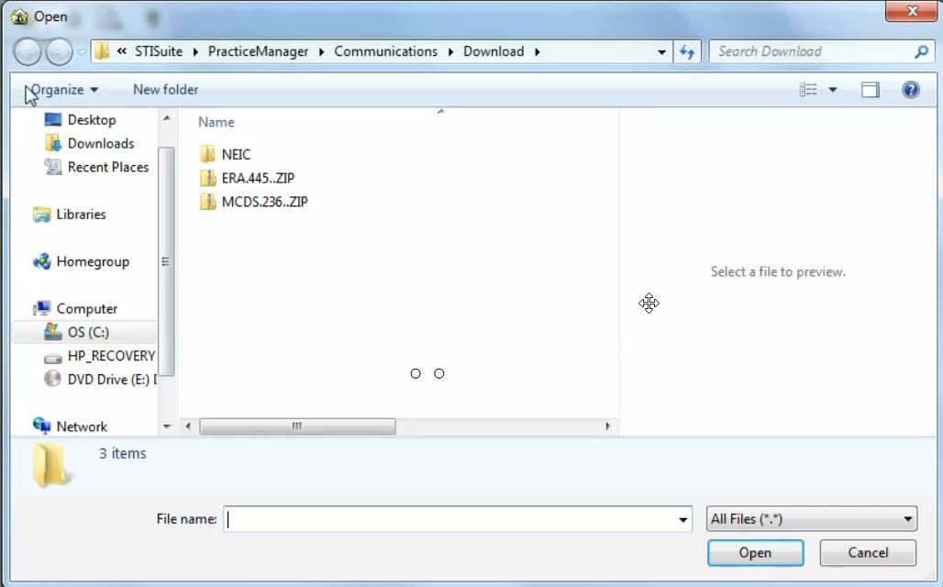Image resolution: width=943 pixels, height=587 pixels.
Task: Click the Help question mark icon
Action: click(910, 90)
